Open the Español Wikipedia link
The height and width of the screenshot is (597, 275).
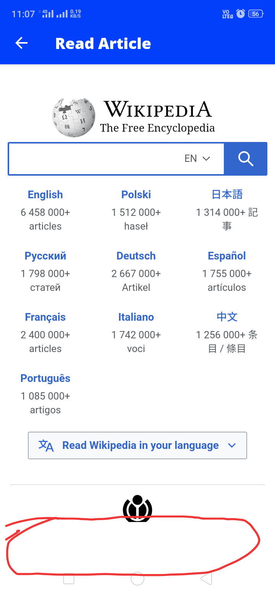[x=227, y=256]
